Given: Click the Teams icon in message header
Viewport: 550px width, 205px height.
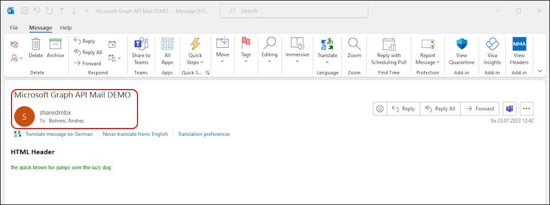Looking at the screenshot, I should click(x=509, y=109).
